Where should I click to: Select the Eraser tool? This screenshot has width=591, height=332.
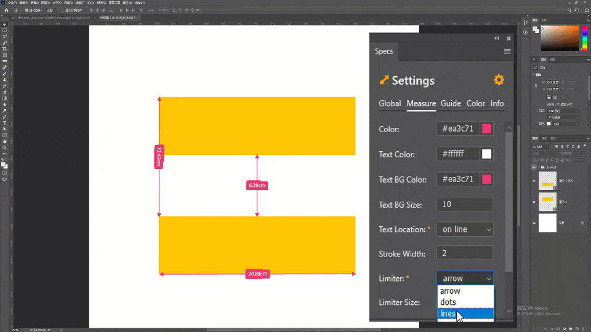pyautogui.click(x=5, y=92)
